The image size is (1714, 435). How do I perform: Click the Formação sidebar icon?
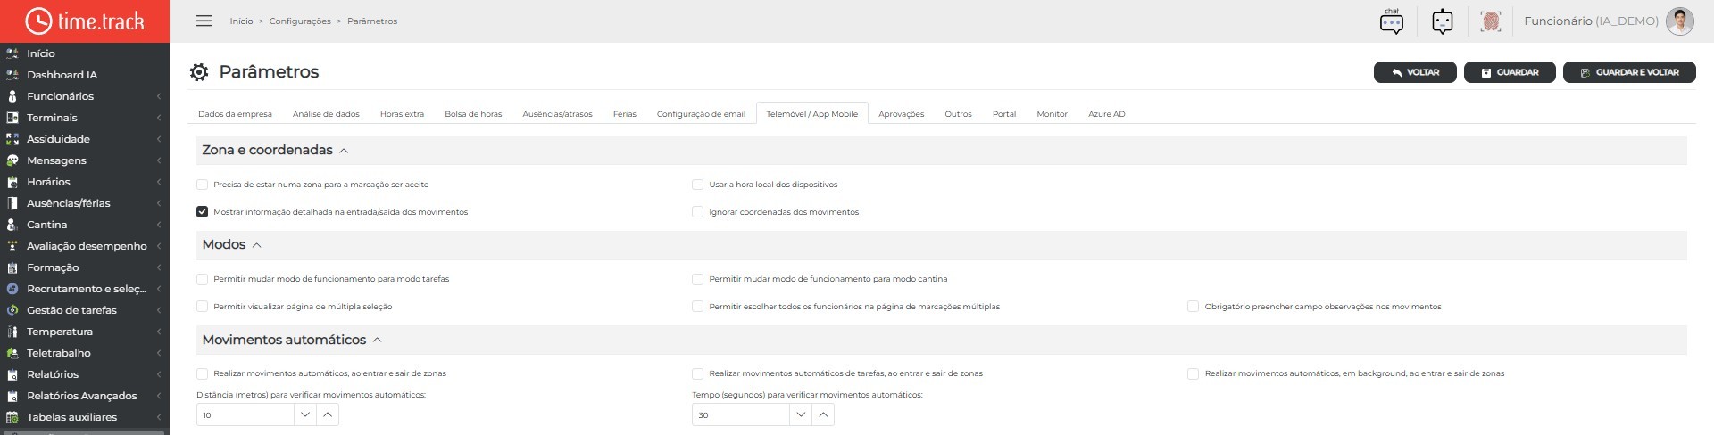pyautogui.click(x=12, y=267)
